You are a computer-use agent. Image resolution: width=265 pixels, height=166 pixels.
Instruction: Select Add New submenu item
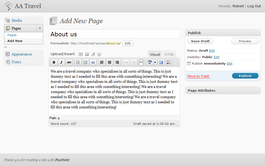point(15,41)
